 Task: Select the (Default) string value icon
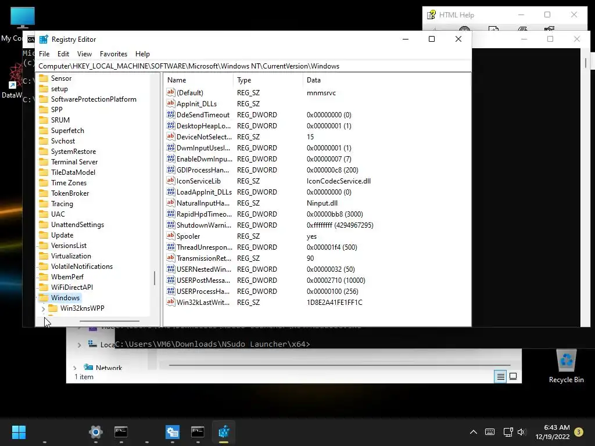point(171,92)
